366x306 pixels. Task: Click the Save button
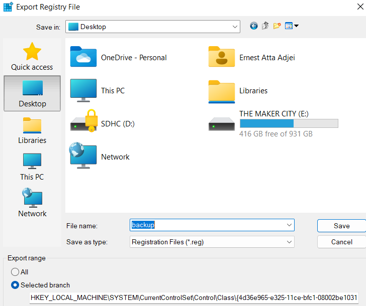[x=341, y=226]
